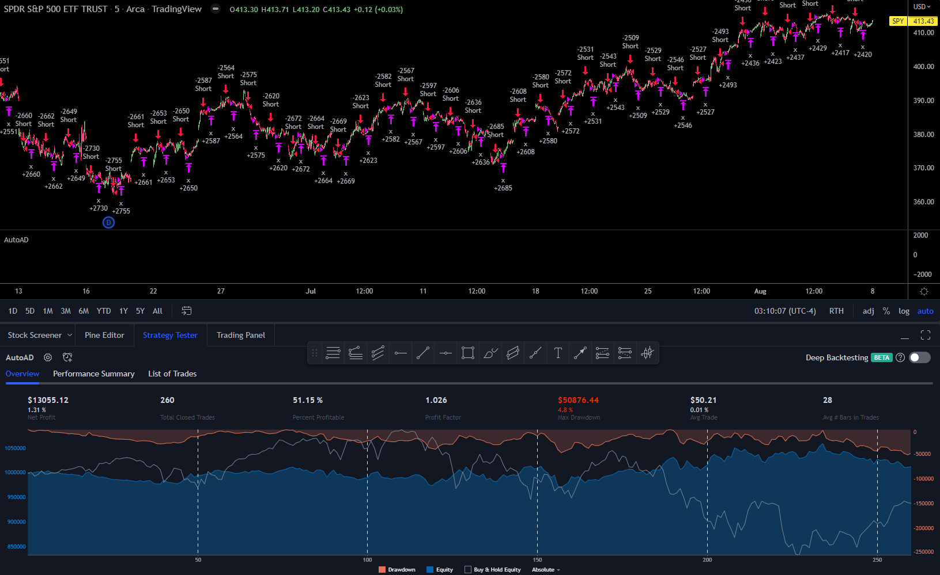
Task: Set chart range to YTD
Action: coord(104,311)
